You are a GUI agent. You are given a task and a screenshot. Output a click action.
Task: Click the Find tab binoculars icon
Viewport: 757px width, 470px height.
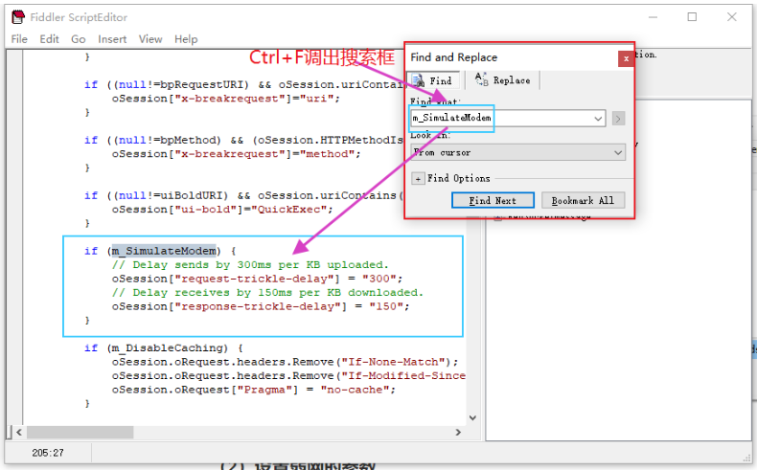(x=419, y=80)
